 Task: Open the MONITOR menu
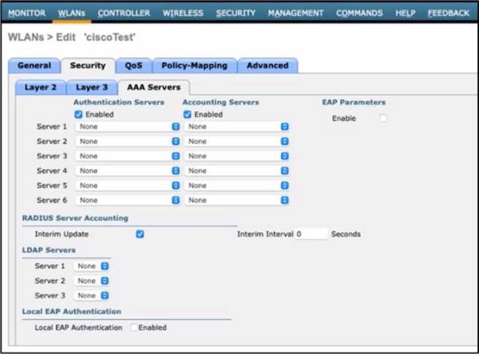pyautogui.click(x=27, y=13)
